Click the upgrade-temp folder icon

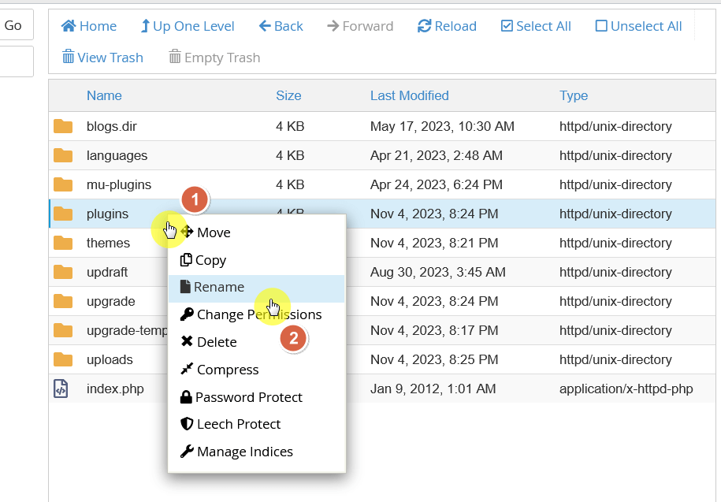coord(63,330)
